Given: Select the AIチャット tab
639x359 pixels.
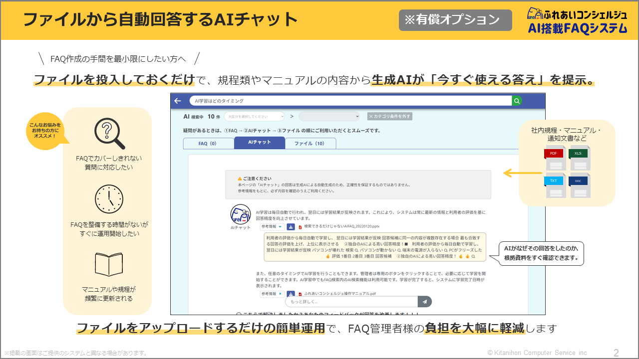Looking at the screenshot, I should (x=259, y=143).
